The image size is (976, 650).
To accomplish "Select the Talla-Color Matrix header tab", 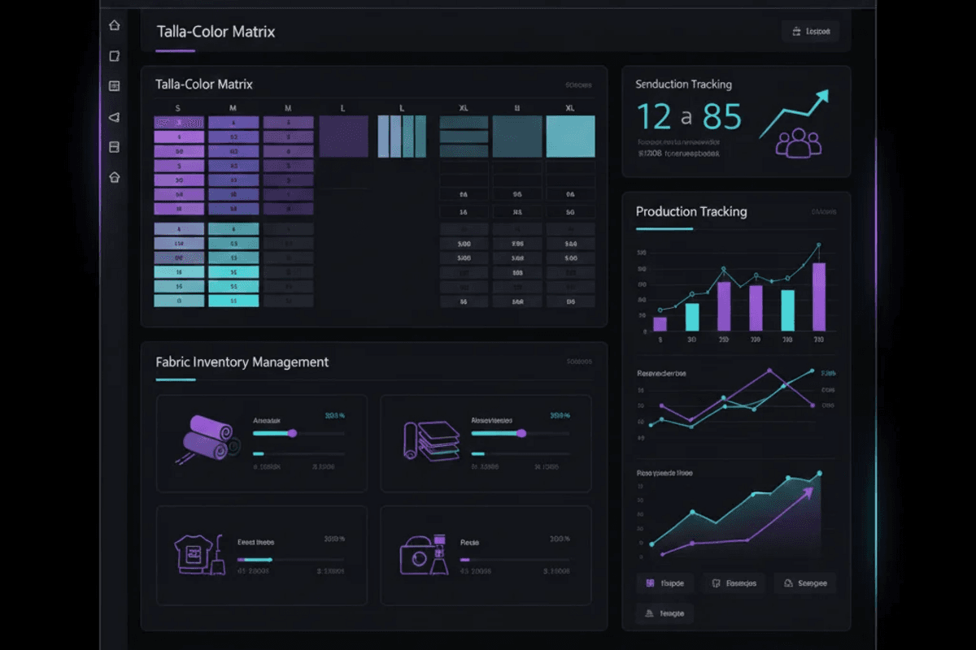I will (216, 32).
